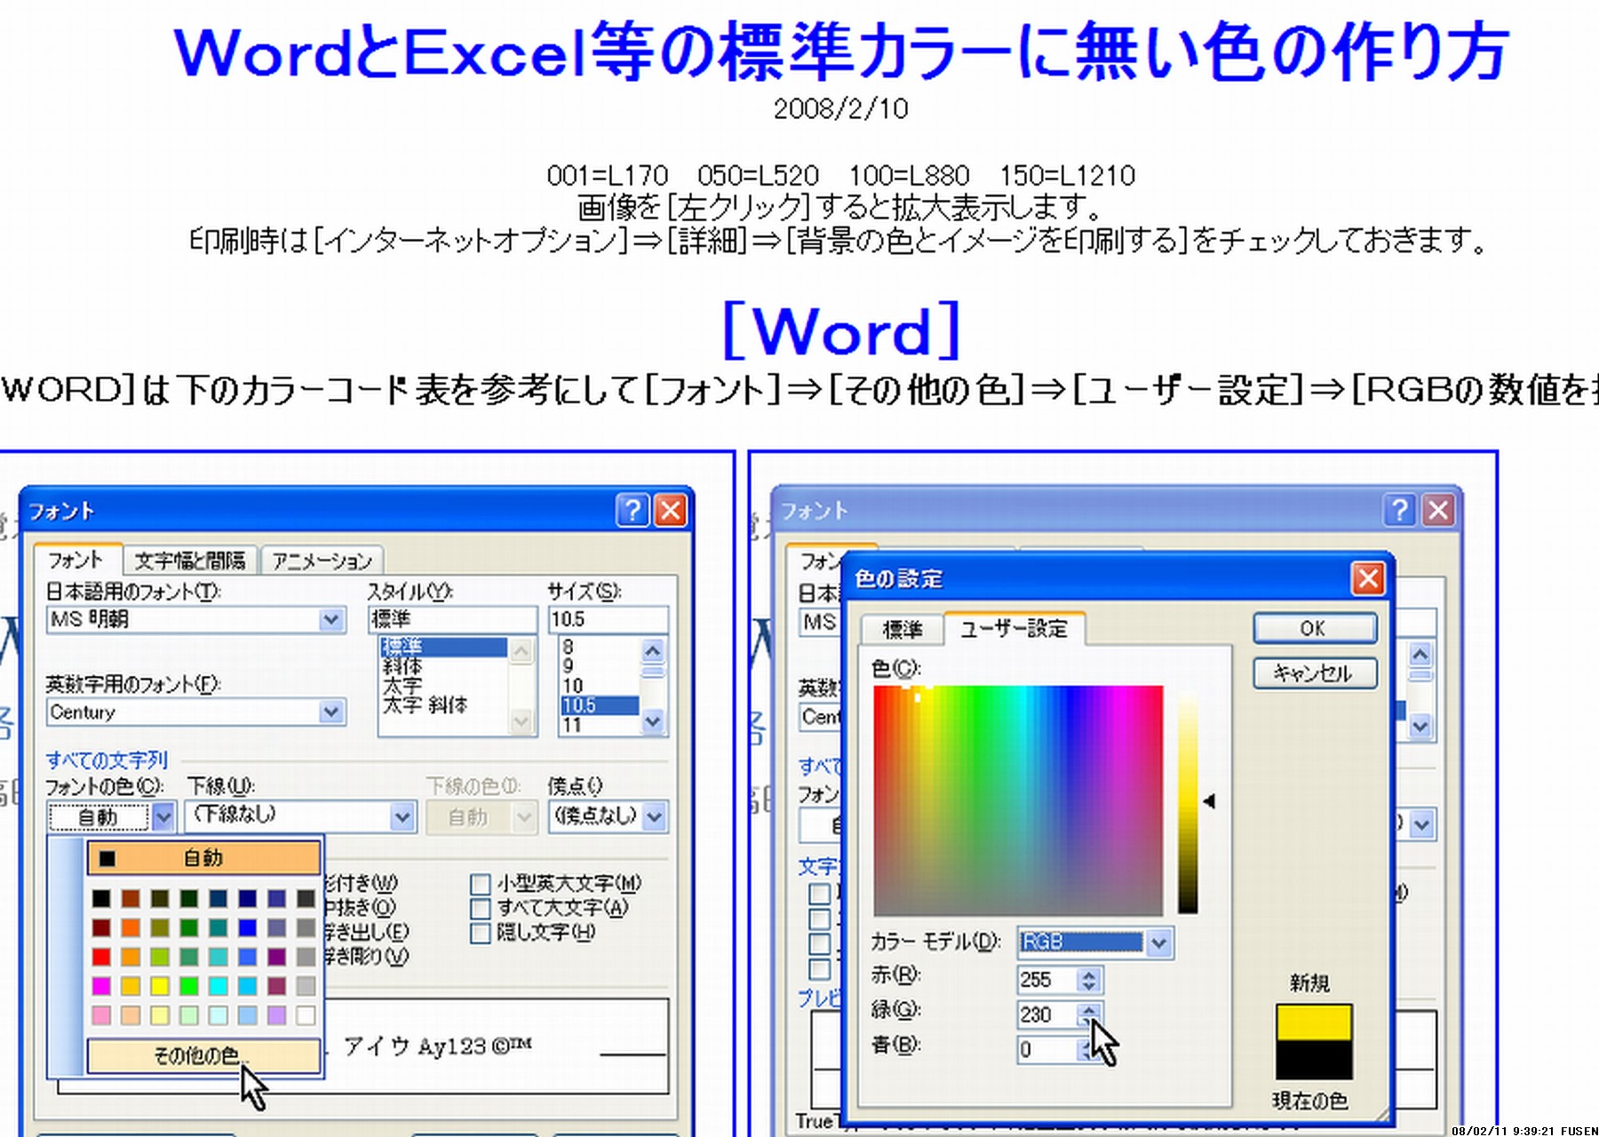Image resolution: width=1599 pixels, height=1137 pixels.
Task: Switch to the 標準 tab in 色の設定
Action: tap(903, 630)
